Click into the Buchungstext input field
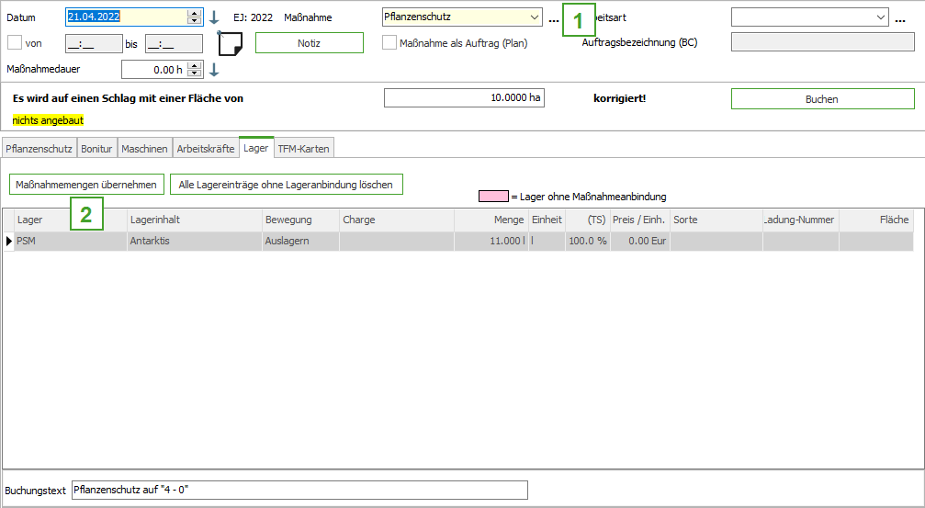The image size is (925, 508). [299, 490]
